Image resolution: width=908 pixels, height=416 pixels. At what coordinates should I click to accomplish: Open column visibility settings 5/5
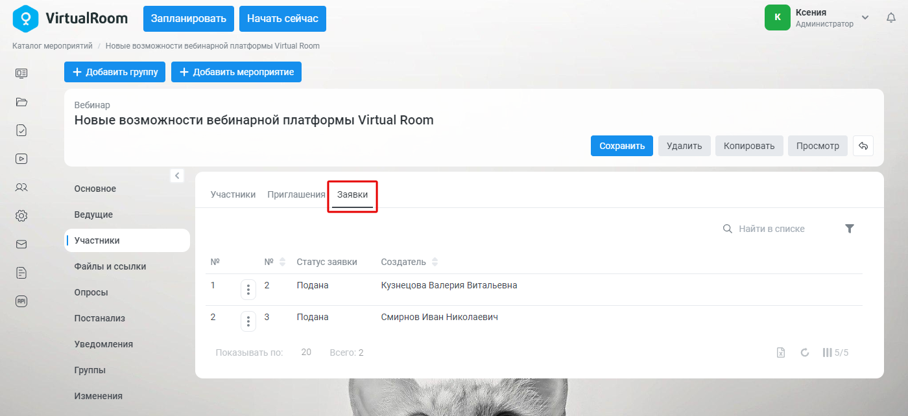(835, 352)
